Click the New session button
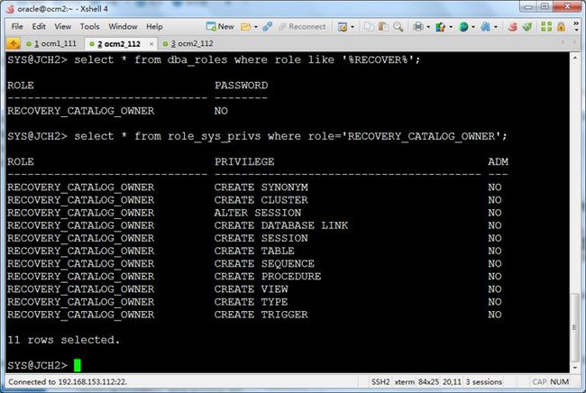586x393 pixels. 220,26
